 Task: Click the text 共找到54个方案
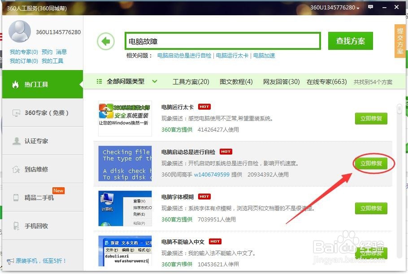pos(373,82)
